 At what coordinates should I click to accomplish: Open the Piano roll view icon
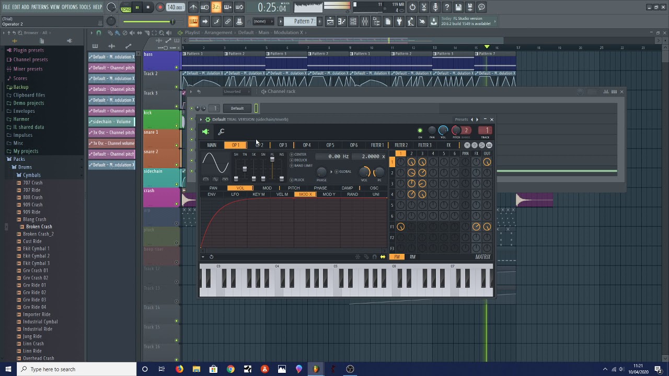tap(341, 21)
